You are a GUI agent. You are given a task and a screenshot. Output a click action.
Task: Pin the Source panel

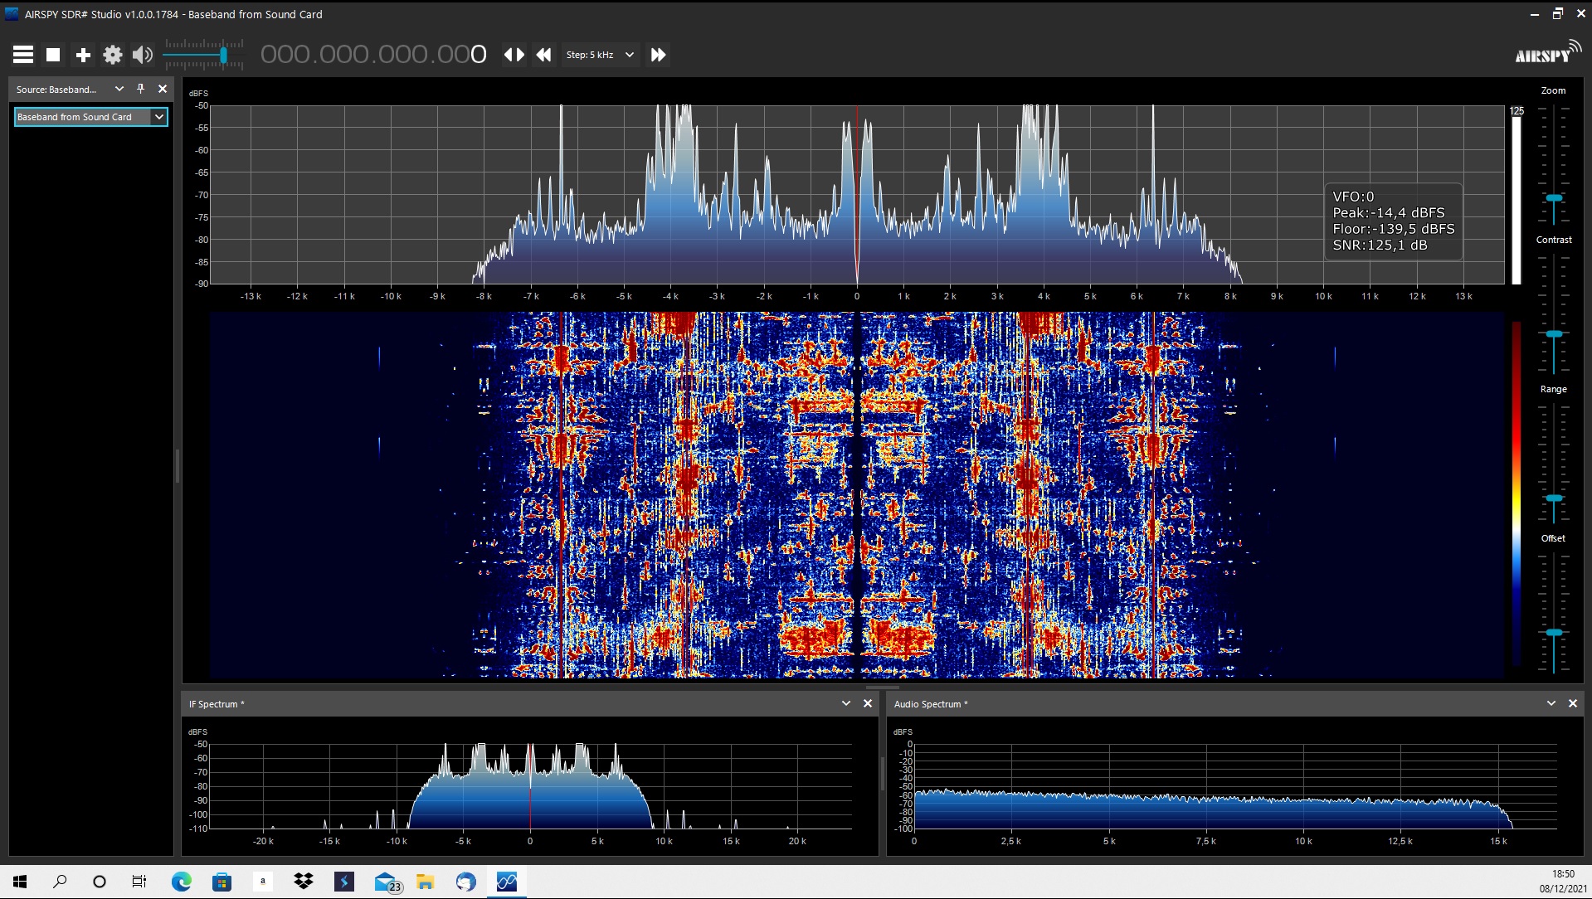(140, 89)
